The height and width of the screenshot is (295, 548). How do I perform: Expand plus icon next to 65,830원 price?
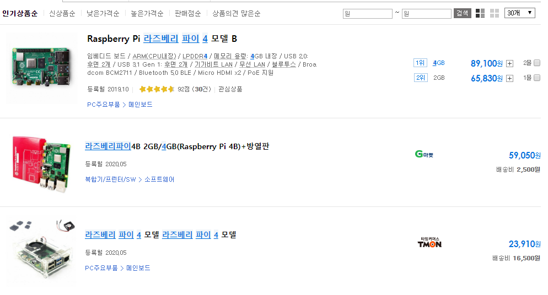click(509, 79)
